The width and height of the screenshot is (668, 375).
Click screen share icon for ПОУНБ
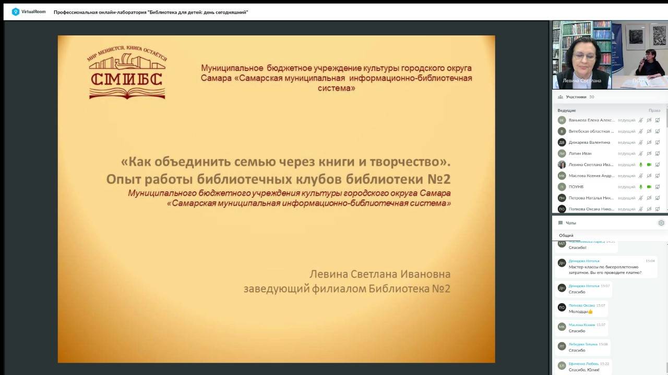coord(658,187)
